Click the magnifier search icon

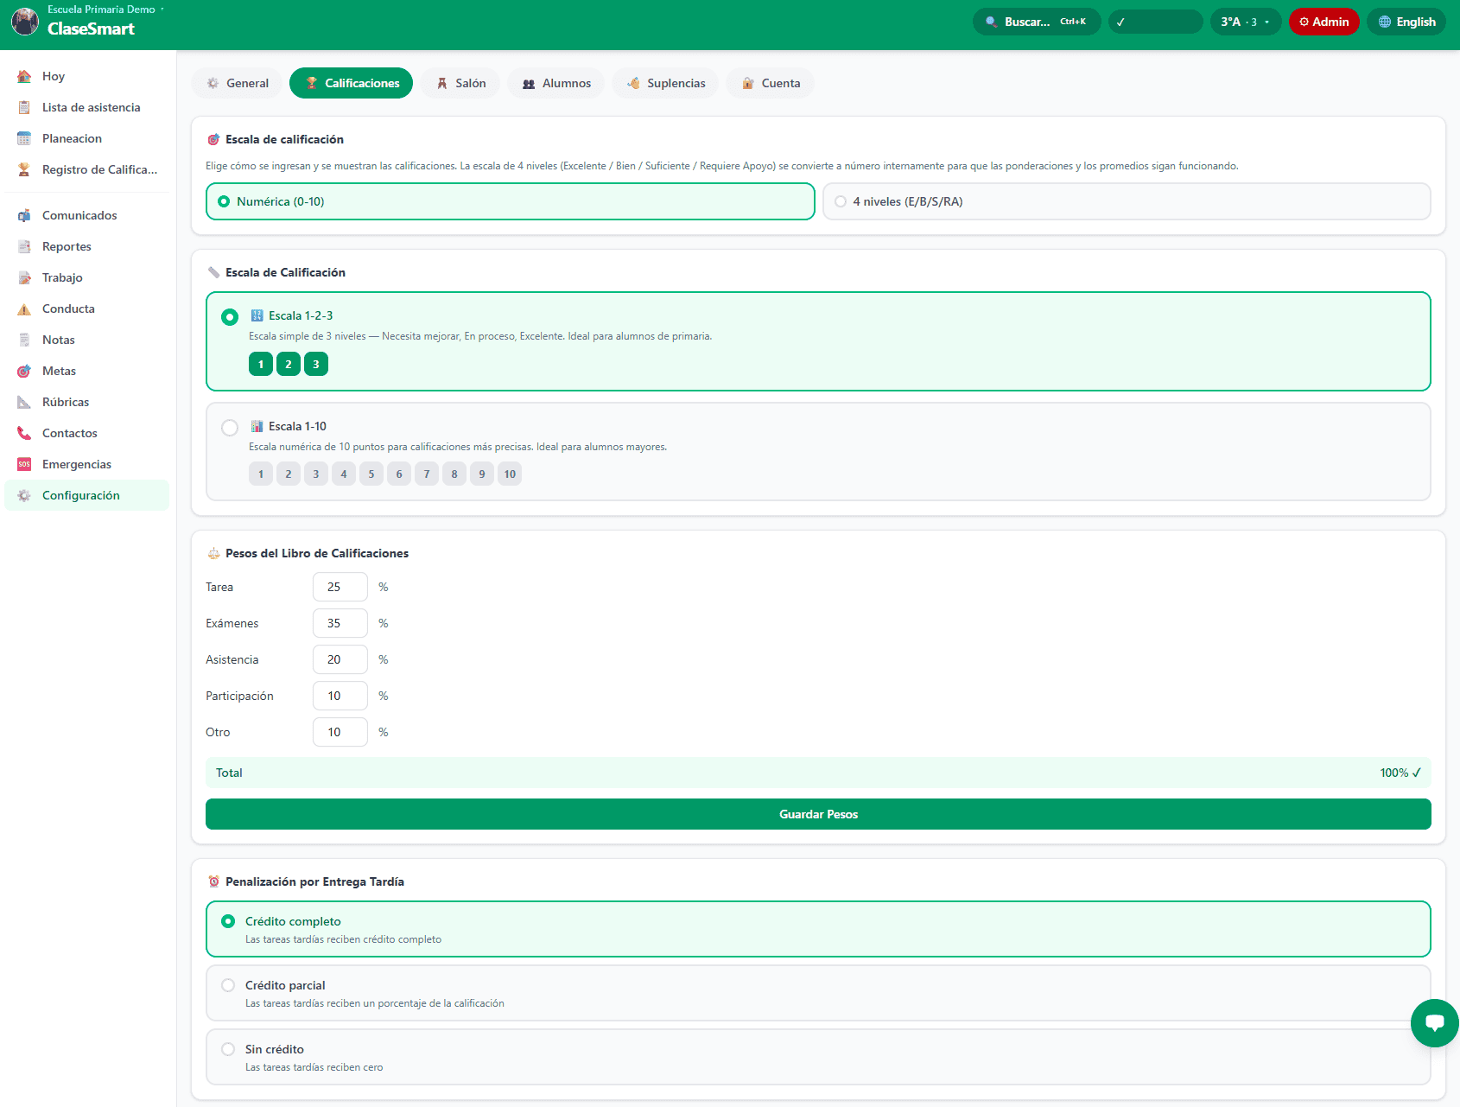point(991,22)
